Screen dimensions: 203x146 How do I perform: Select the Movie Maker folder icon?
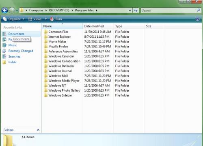46,41
